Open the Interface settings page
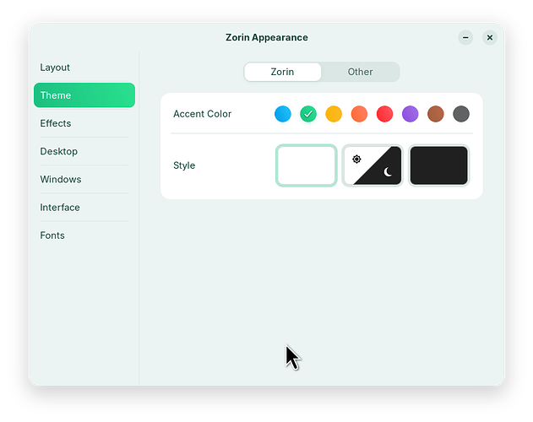Image resolution: width=533 pixels, height=422 pixels. click(84, 208)
